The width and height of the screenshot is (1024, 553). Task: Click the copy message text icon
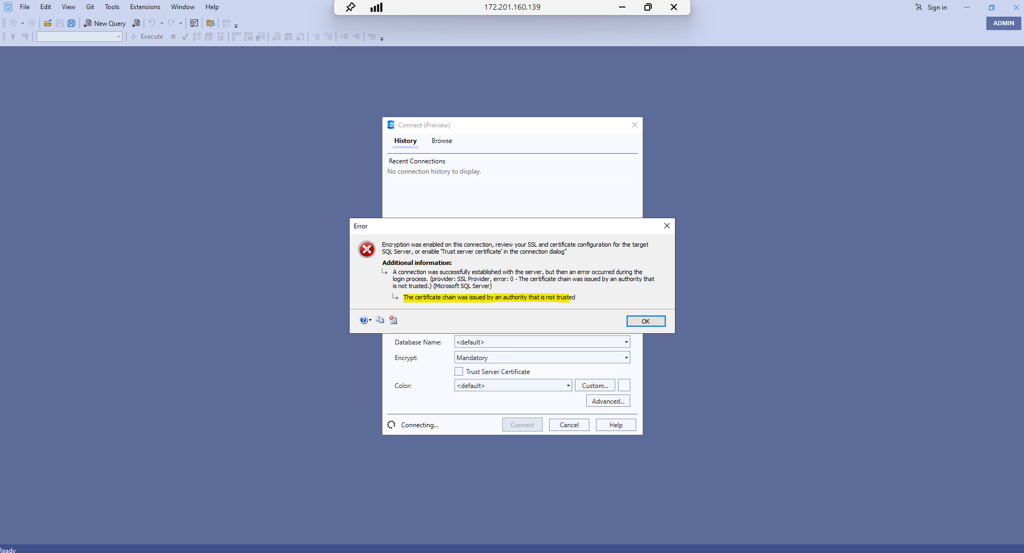click(x=380, y=320)
